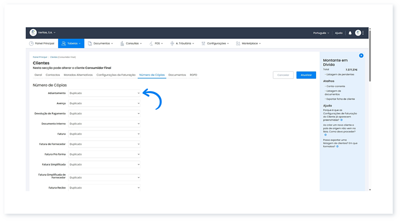This screenshot has height=221, width=400.
Task: Open the Conta-corrente shortcut link
Action: [336, 86]
